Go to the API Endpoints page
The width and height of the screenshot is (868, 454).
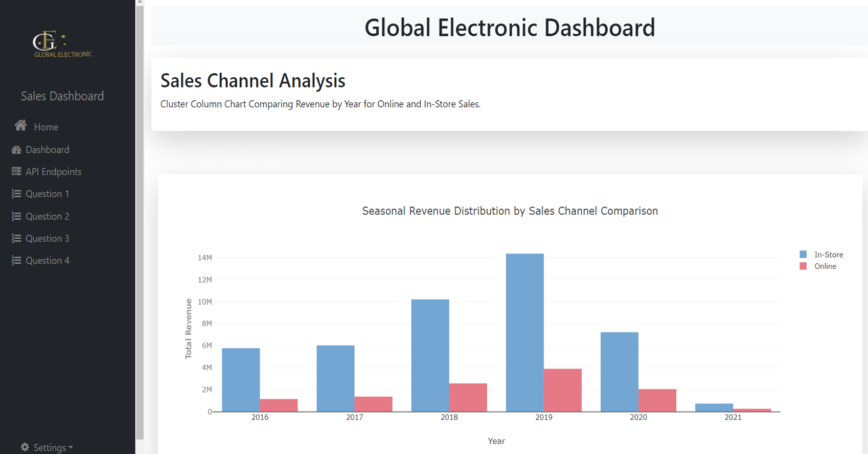[53, 172]
